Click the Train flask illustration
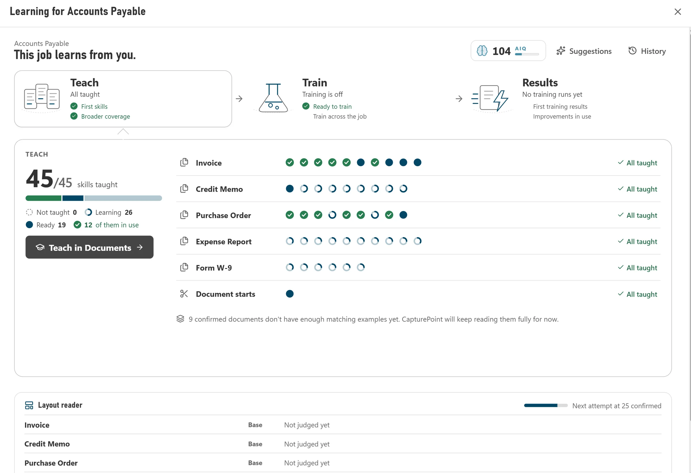Screen dimensions: 691x473 coord(273,98)
